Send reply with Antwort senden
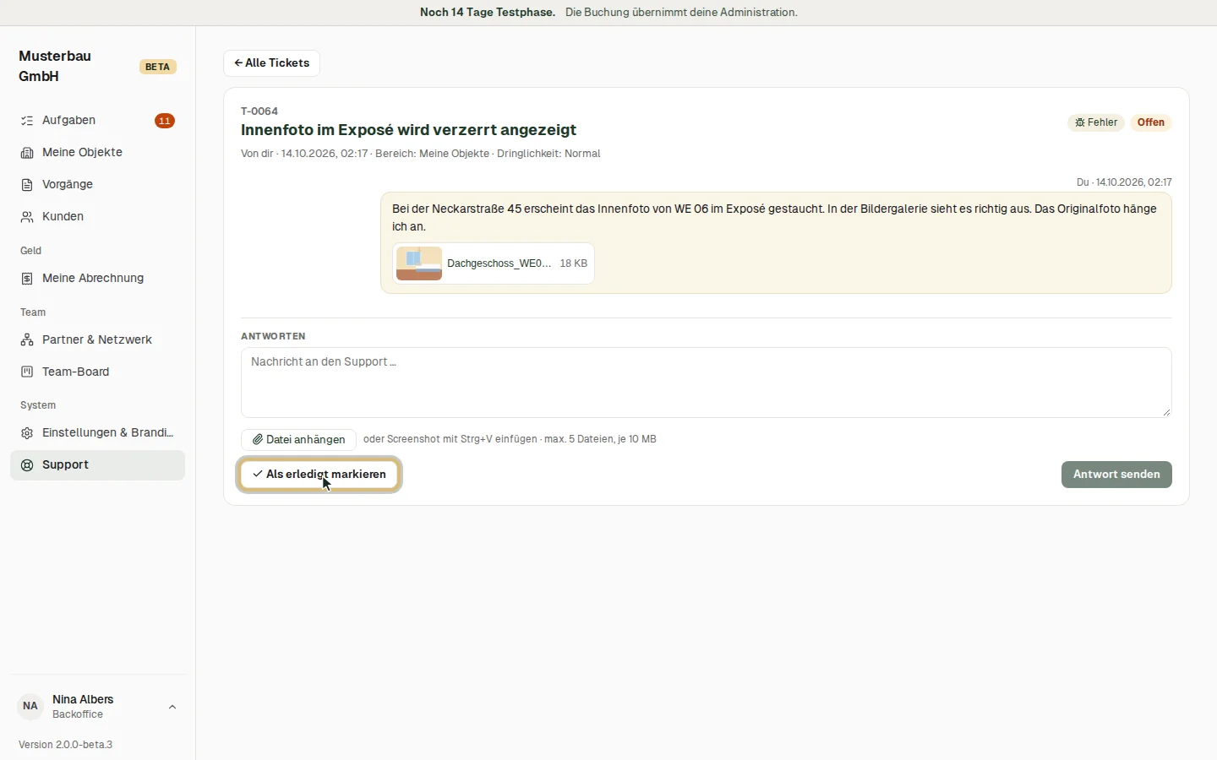The height and width of the screenshot is (760, 1217). [x=1116, y=475]
